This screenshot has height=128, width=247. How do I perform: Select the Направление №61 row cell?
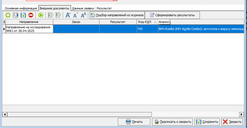[x=29, y=29]
